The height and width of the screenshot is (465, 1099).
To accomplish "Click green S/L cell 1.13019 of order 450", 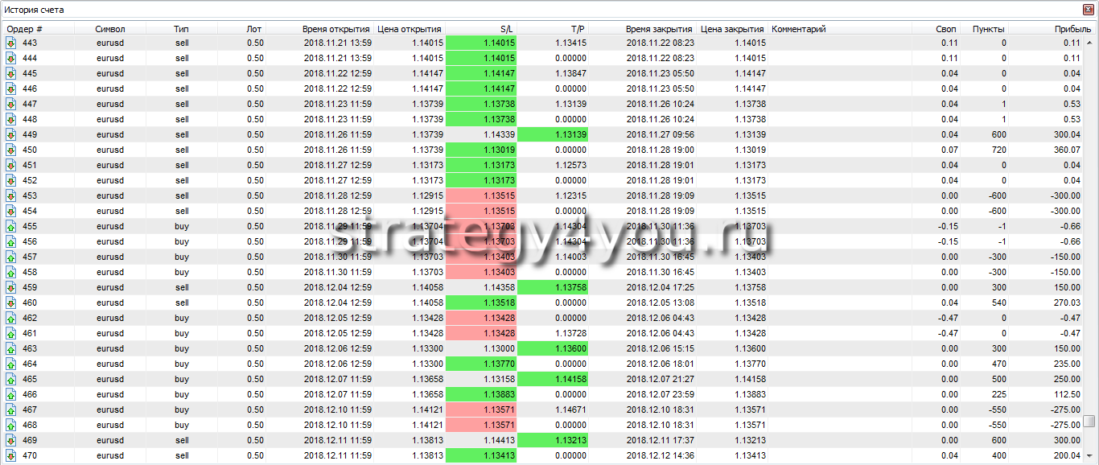I will 481,150.
